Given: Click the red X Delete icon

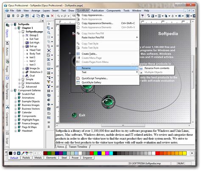Looking at the screenshot, I should (52, 16).
